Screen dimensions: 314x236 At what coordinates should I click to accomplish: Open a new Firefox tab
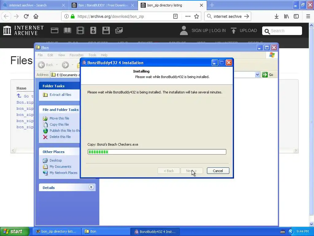(x=212, y=5)
